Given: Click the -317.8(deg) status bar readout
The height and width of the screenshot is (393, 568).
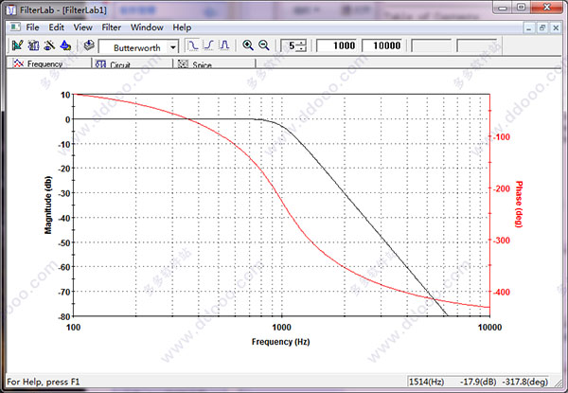Looking at the screenshot, I should click(x=524, y=382).
